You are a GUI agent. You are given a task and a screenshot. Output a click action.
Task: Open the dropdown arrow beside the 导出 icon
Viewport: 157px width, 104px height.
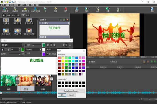coord(88,8)
